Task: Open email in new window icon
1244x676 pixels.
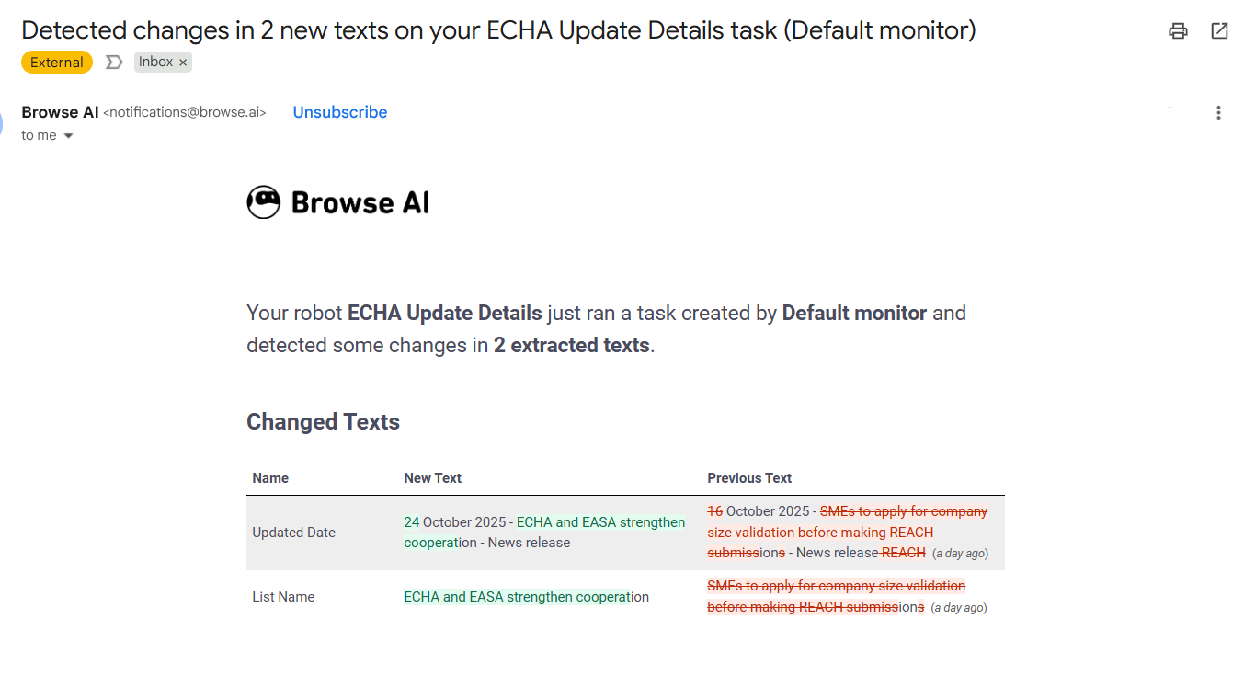Action: coord(1219,31)
